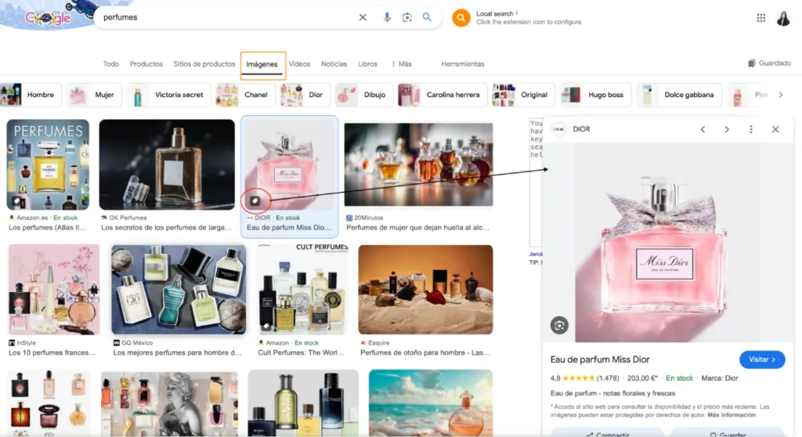Open the Google apps grid

pyautogui.click(x=761, y=18)
